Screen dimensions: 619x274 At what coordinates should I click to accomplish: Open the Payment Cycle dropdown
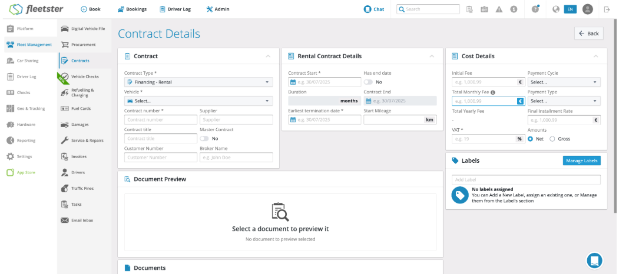[564, 82]
